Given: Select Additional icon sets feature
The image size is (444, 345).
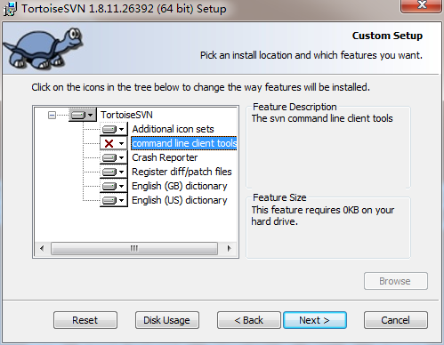Looking at the screenshot, I should pos(173,129).
